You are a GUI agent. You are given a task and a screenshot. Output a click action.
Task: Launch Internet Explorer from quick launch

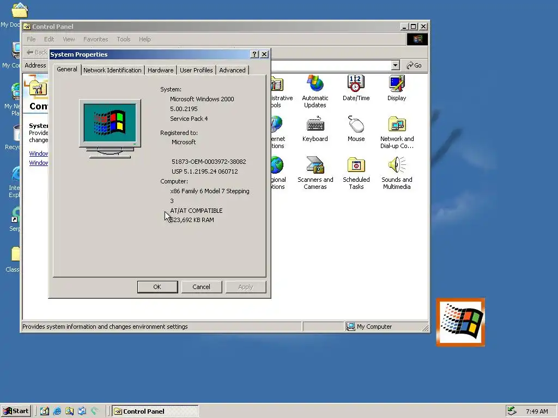57,411
